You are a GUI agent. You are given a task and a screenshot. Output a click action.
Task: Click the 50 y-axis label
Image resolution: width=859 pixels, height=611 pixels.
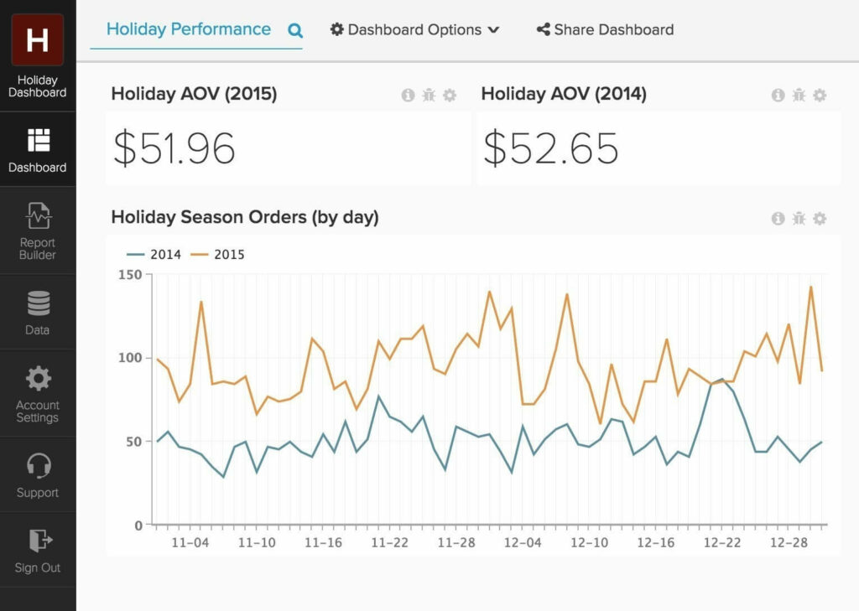tap(134, 442)
